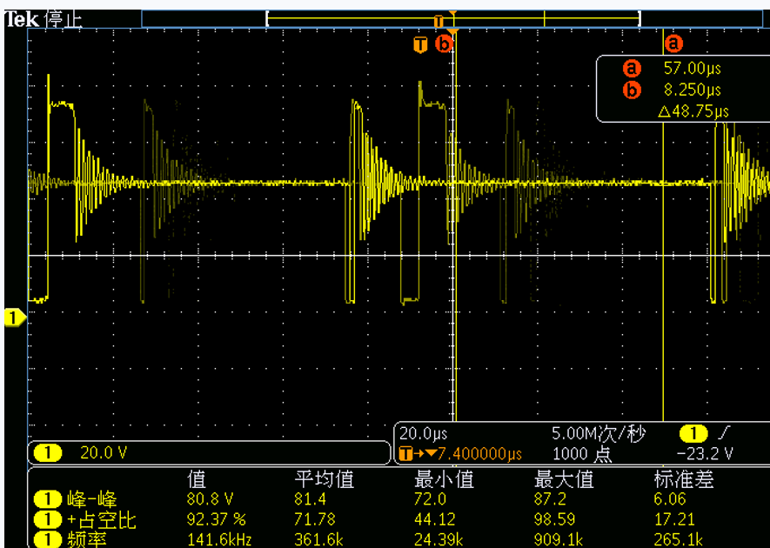Click channel 1 badge beside 峰-峰 measurement

coord(48,500)
